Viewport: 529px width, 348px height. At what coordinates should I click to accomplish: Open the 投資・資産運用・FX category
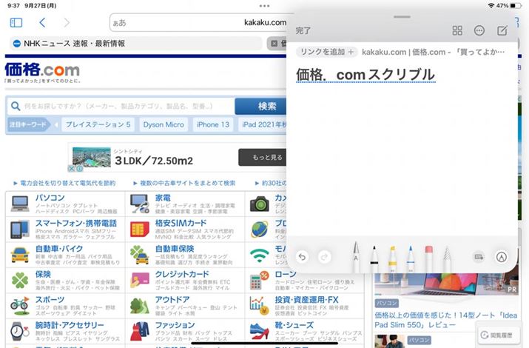pyautogui.click(x=306, y=300)
